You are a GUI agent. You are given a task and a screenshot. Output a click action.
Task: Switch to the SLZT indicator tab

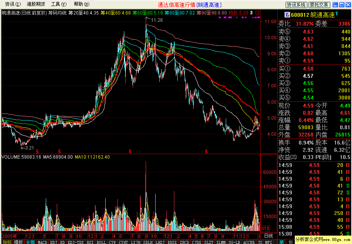tap(209, 242)
